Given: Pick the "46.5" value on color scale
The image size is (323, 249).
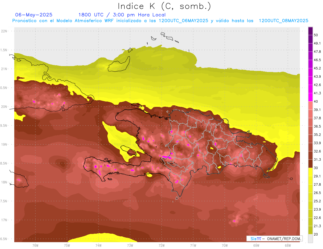Looking at the screenshot, I should pos(317,60).
